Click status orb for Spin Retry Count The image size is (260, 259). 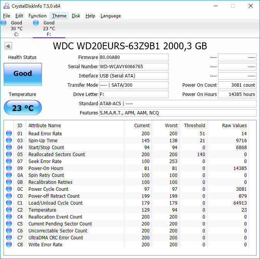[x=9, y=175]
